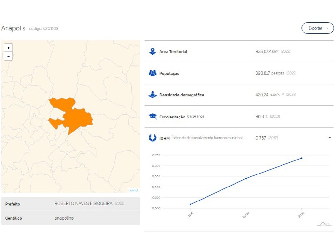Click the 2000 data point on chart

[246, 178]
